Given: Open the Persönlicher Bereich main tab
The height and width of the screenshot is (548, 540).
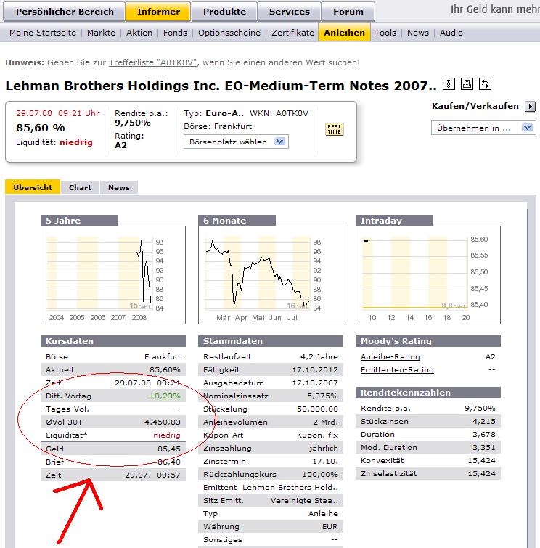Looking at the screenshot, I should (x=65, y=12).
